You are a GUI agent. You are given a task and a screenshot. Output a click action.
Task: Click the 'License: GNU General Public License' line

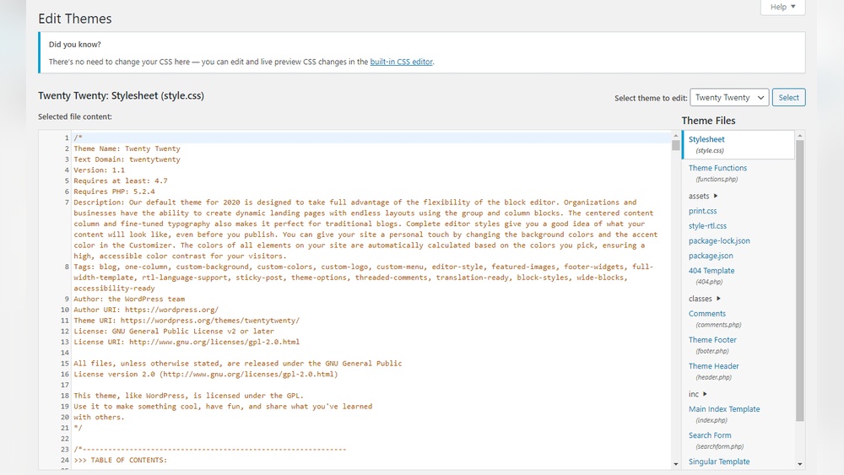pyautogui.click(x=174, y=332)
